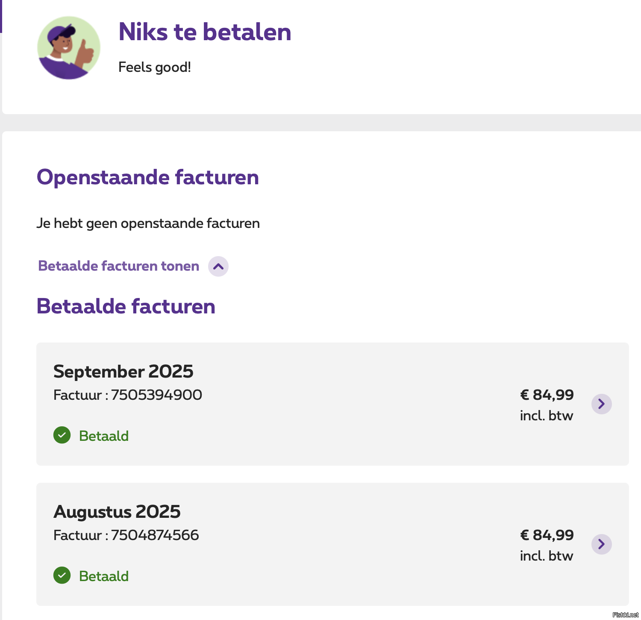Click the 'Betaald' status on the Augustus invoice
Screen dimensions: 641x620
pos(104,576)
